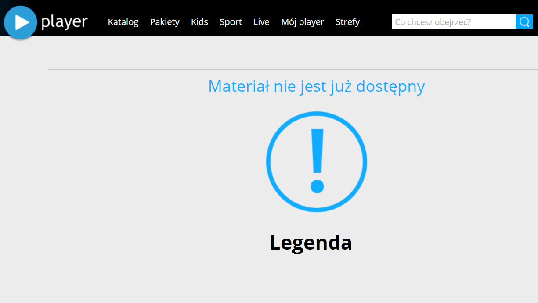
Task: Open the Live section
Action: [x=261, y=22]
